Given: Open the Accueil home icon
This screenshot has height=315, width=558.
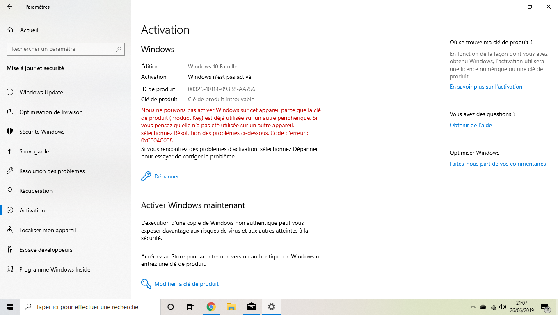Looking at the screenshot, I should click(x=10, y=30).
